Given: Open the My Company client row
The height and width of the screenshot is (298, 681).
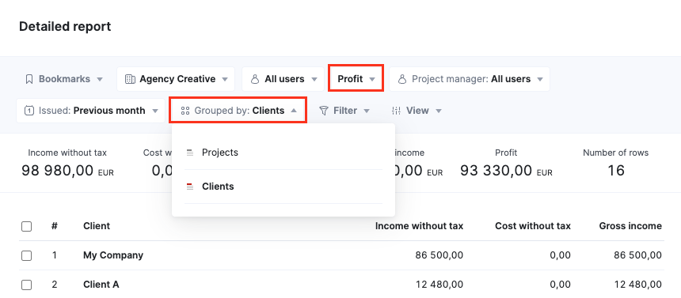Looking at the screenshot, I should tap(113, 255).
